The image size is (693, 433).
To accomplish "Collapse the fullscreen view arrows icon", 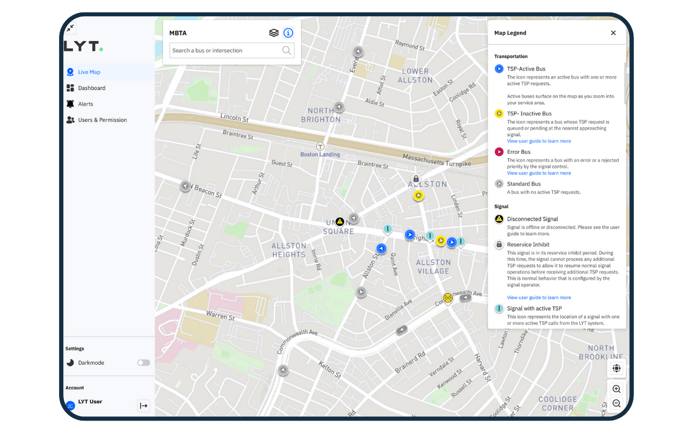I will 70,28.
